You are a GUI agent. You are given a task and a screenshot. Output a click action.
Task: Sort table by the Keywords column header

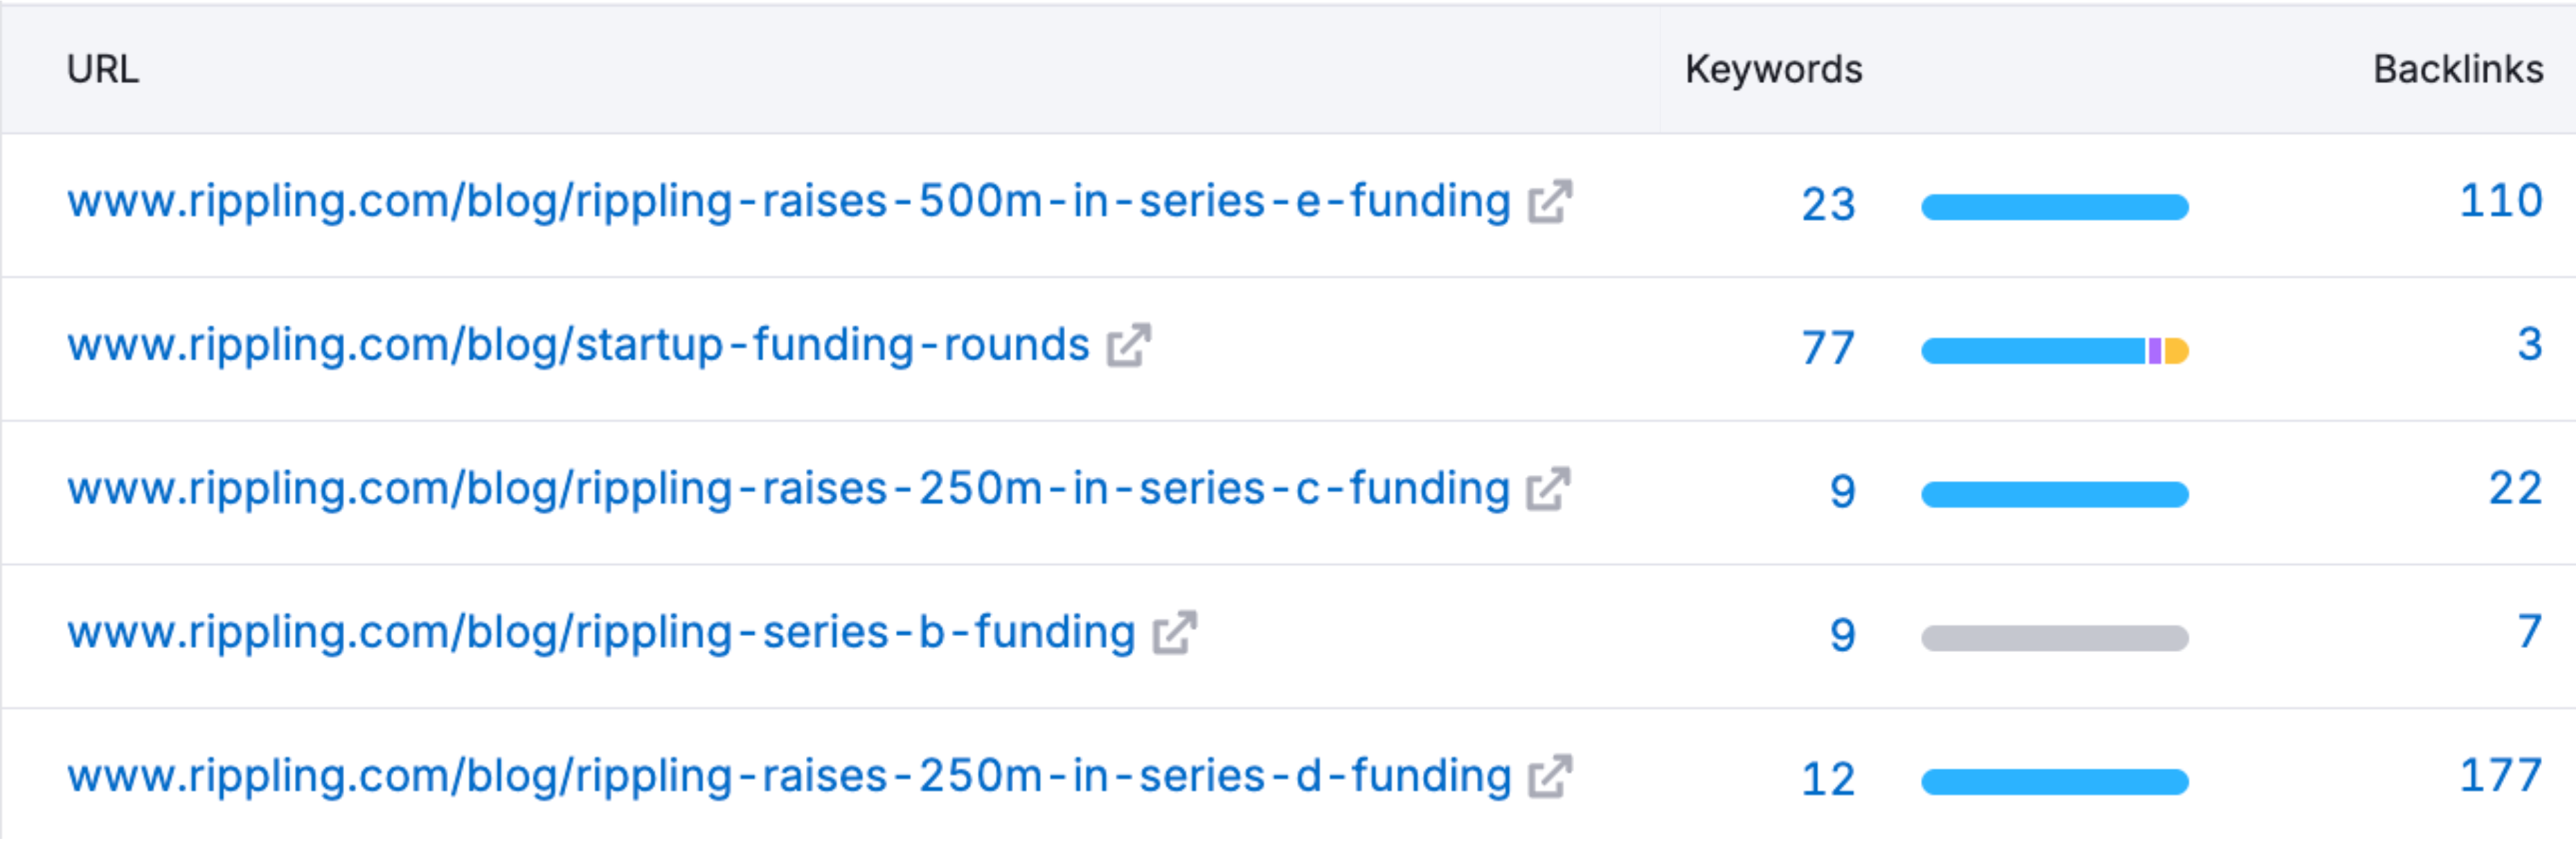[1773, 69]
